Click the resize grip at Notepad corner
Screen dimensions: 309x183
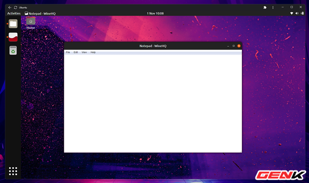(240, 151)
